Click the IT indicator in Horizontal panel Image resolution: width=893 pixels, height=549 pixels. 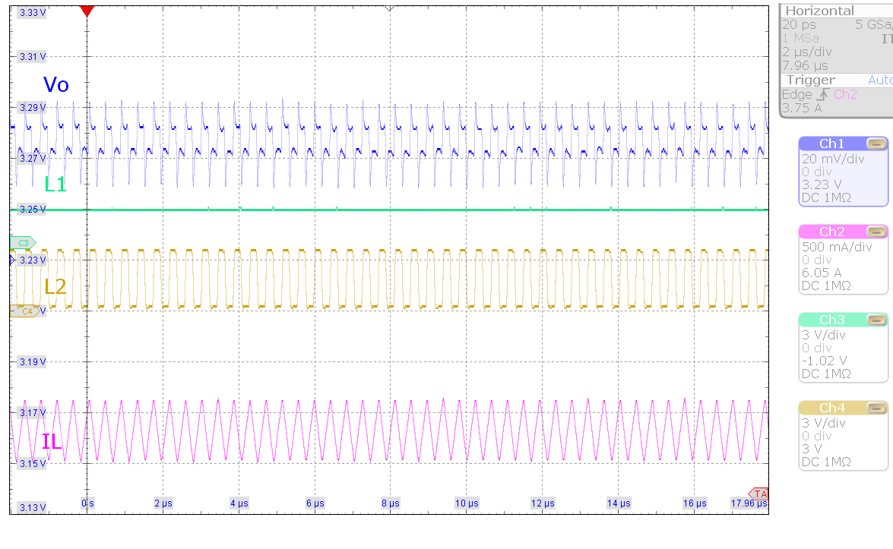pos(886,39)
